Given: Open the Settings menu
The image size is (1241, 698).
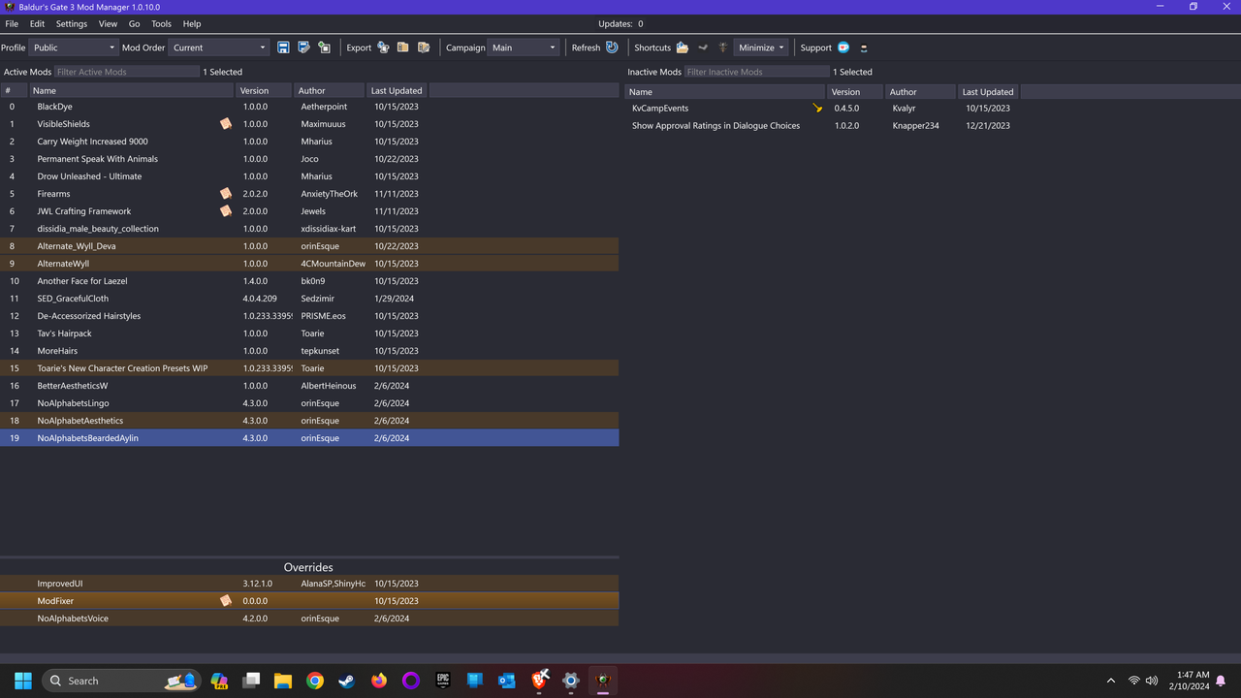Looking at the screenshot, I should click(x=71, y=23).
